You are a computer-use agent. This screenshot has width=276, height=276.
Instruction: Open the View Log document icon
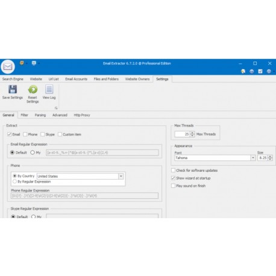pyautogui.click(x=49, y=89)
